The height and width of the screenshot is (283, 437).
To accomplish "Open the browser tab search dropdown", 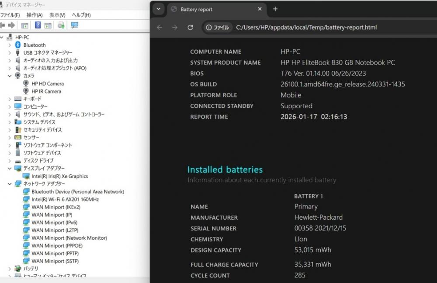I will click(158, 9).
